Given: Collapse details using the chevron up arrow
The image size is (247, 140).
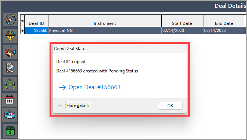Looking at the screenshot, I should coord(60,105).
